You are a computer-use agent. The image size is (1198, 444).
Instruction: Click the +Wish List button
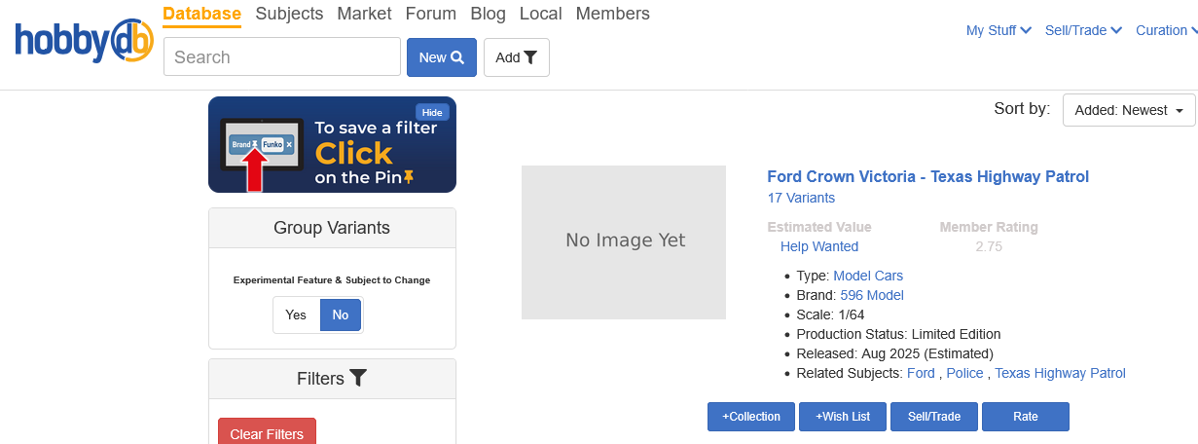[x=843, y=417]
